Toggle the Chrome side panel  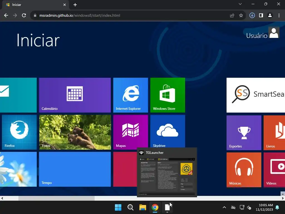261,16
